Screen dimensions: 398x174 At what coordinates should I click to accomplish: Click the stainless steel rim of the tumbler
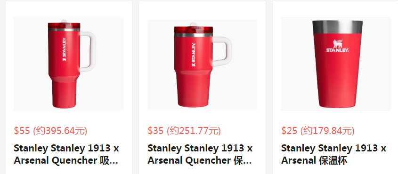pyautogui.click(x=337, y=27)
